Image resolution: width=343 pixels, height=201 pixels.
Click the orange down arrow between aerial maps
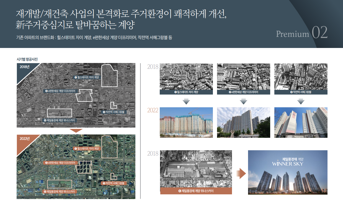(x=76, y=131)
